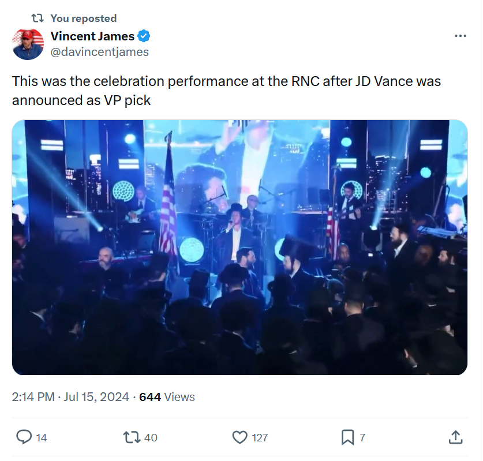Play the RNC performance video
Viewport: 483px width, 461px height.
coord(239,248)
